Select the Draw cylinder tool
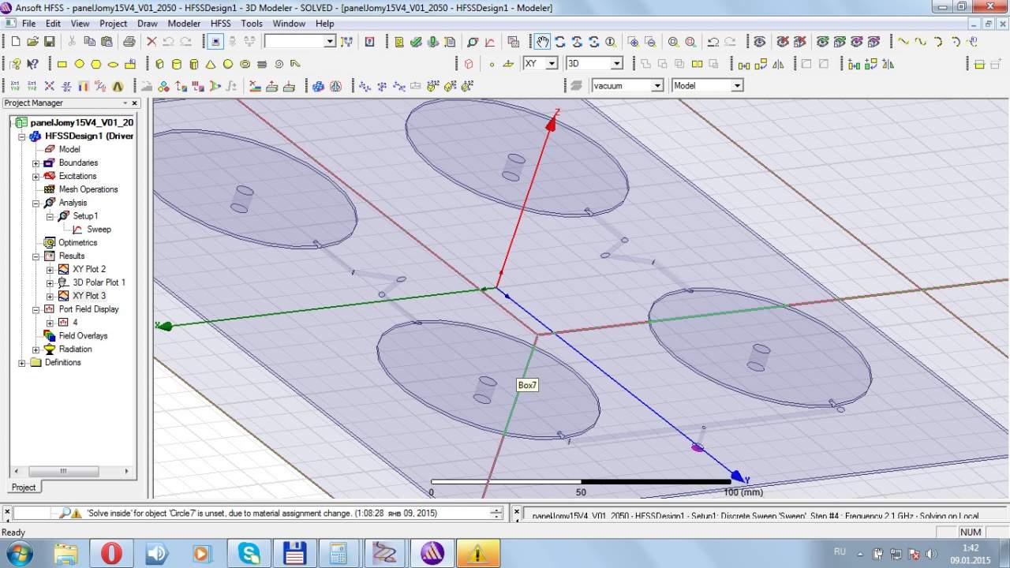The width and height of the screenshot is (1010, 568). point(177,64)
